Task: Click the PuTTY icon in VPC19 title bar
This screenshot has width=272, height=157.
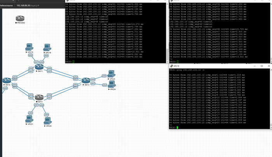Action: 171,66
